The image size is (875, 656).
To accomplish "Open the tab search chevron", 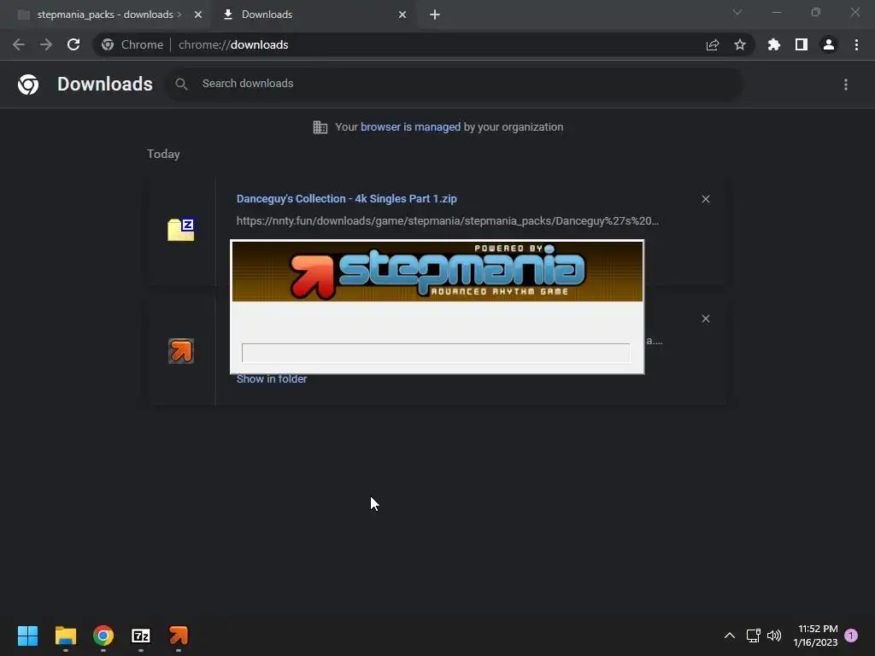I will pyautogui.click(x=737, y=12).
